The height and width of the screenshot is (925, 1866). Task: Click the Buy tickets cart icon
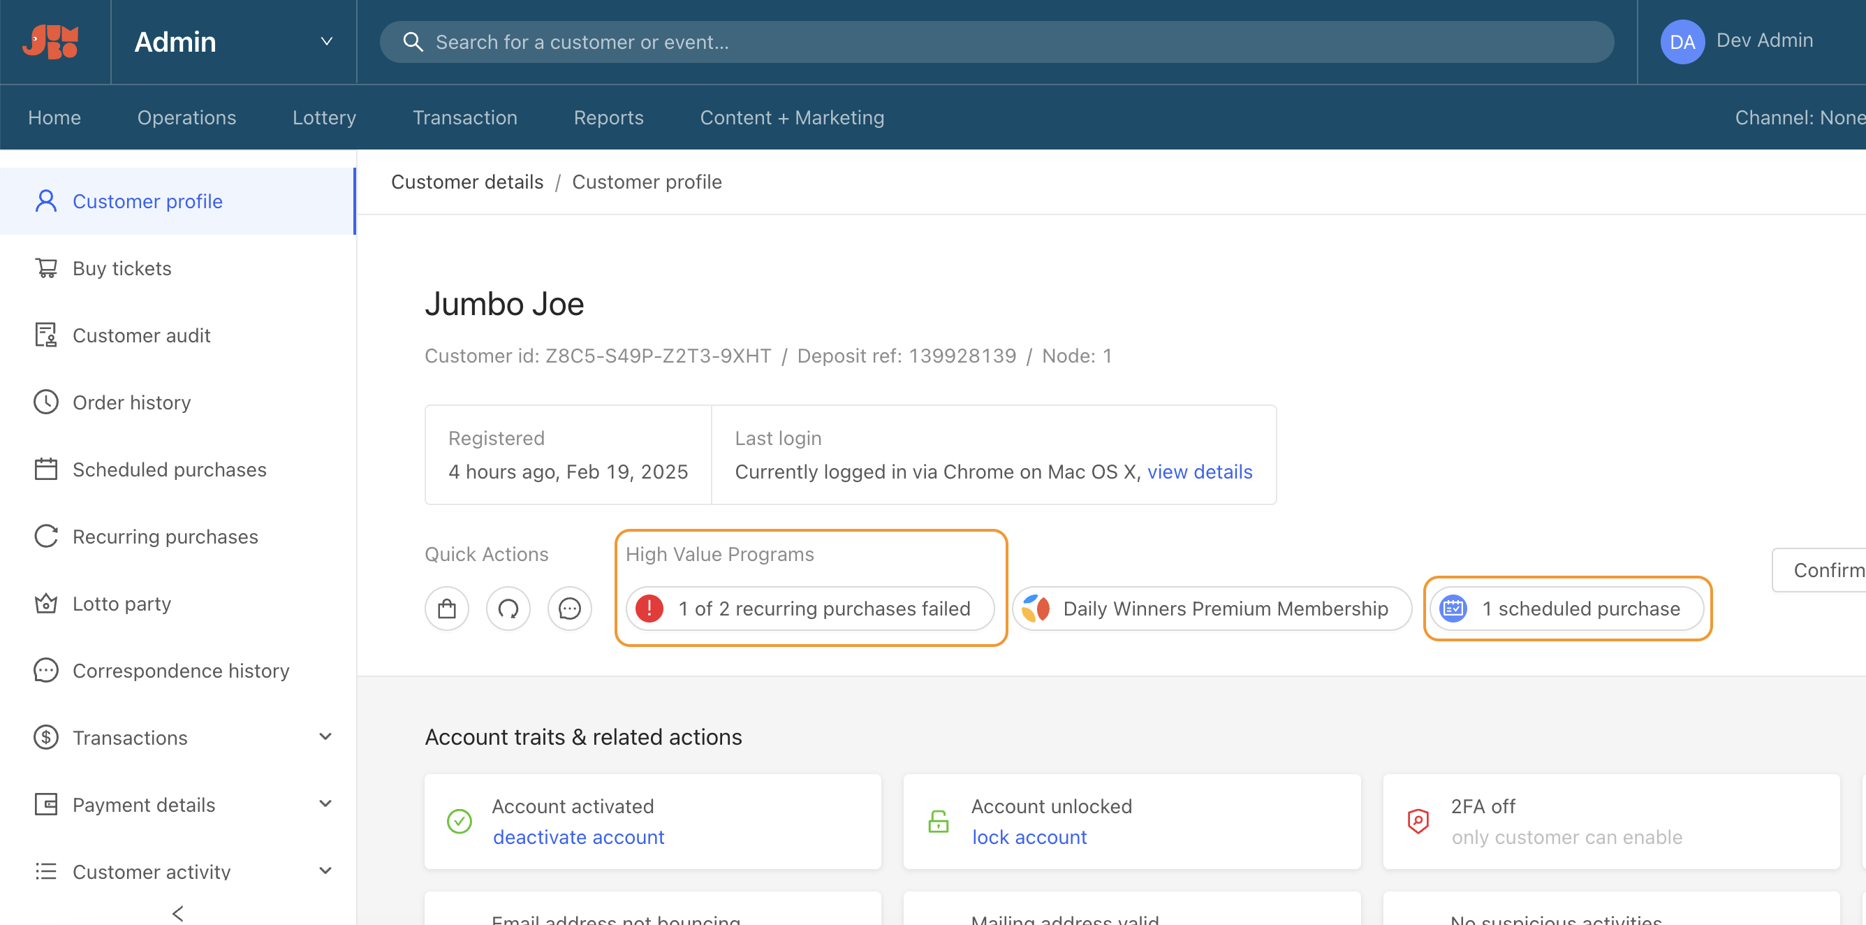[45, 268]
